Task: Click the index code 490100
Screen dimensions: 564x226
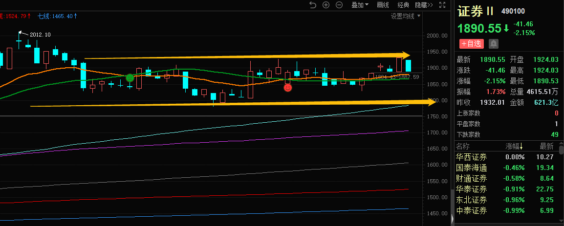Action: (513, 11)
